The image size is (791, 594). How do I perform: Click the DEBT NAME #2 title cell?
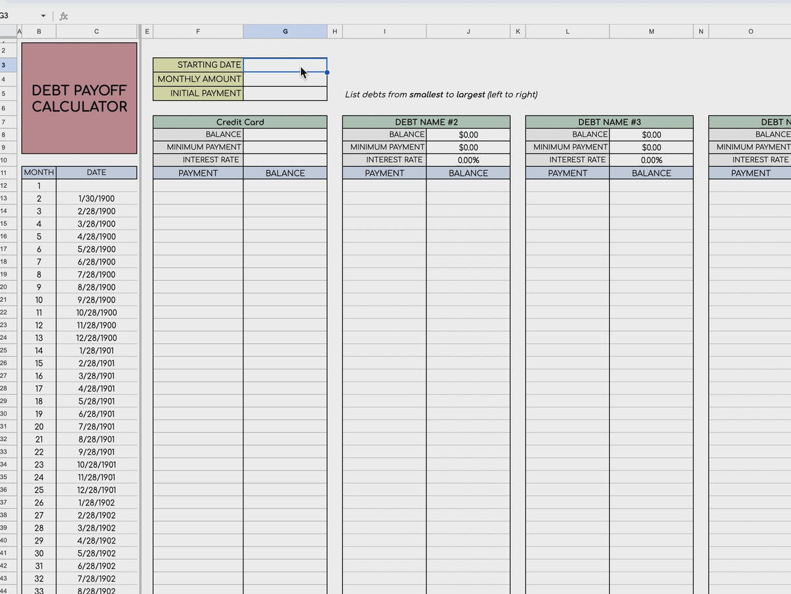(x=426, y=121)
